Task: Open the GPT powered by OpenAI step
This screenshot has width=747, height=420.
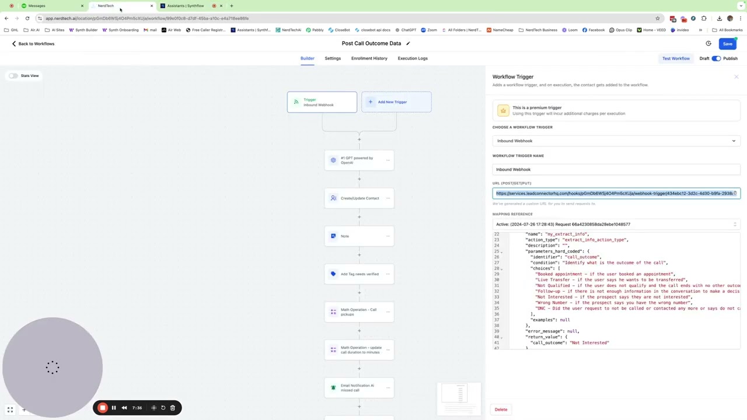Action: 359,160
